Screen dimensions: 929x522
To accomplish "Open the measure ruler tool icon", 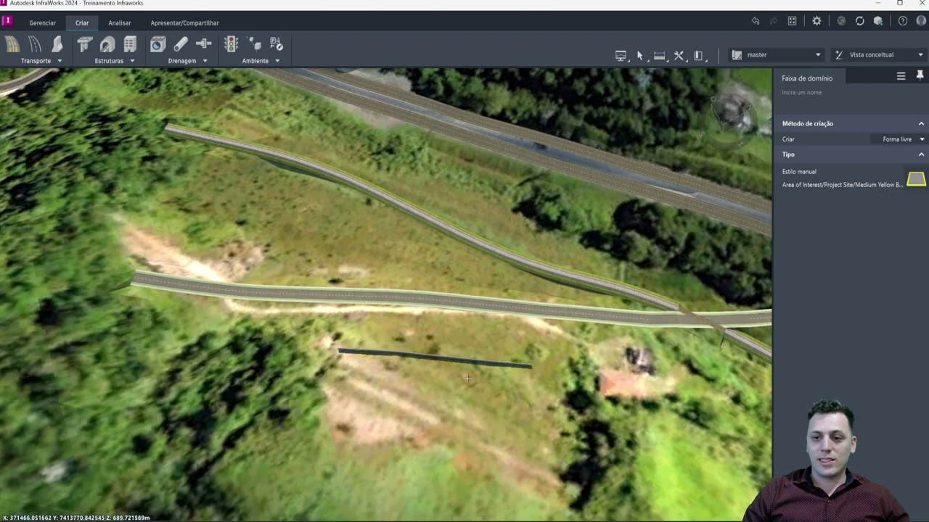I will coord(659,55).
